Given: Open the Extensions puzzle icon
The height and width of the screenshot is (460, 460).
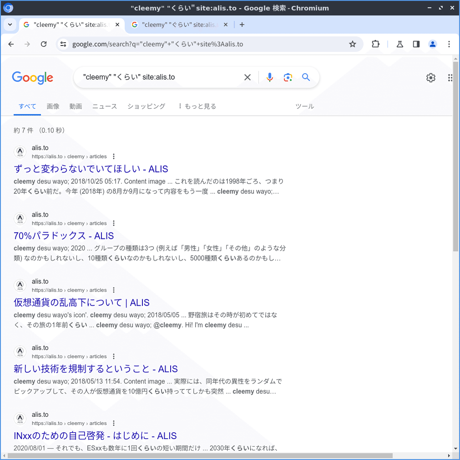Looking at the screenshot, I should (375, 44).
